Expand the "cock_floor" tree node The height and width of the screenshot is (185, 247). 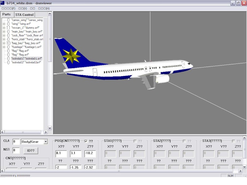(4, 35)
